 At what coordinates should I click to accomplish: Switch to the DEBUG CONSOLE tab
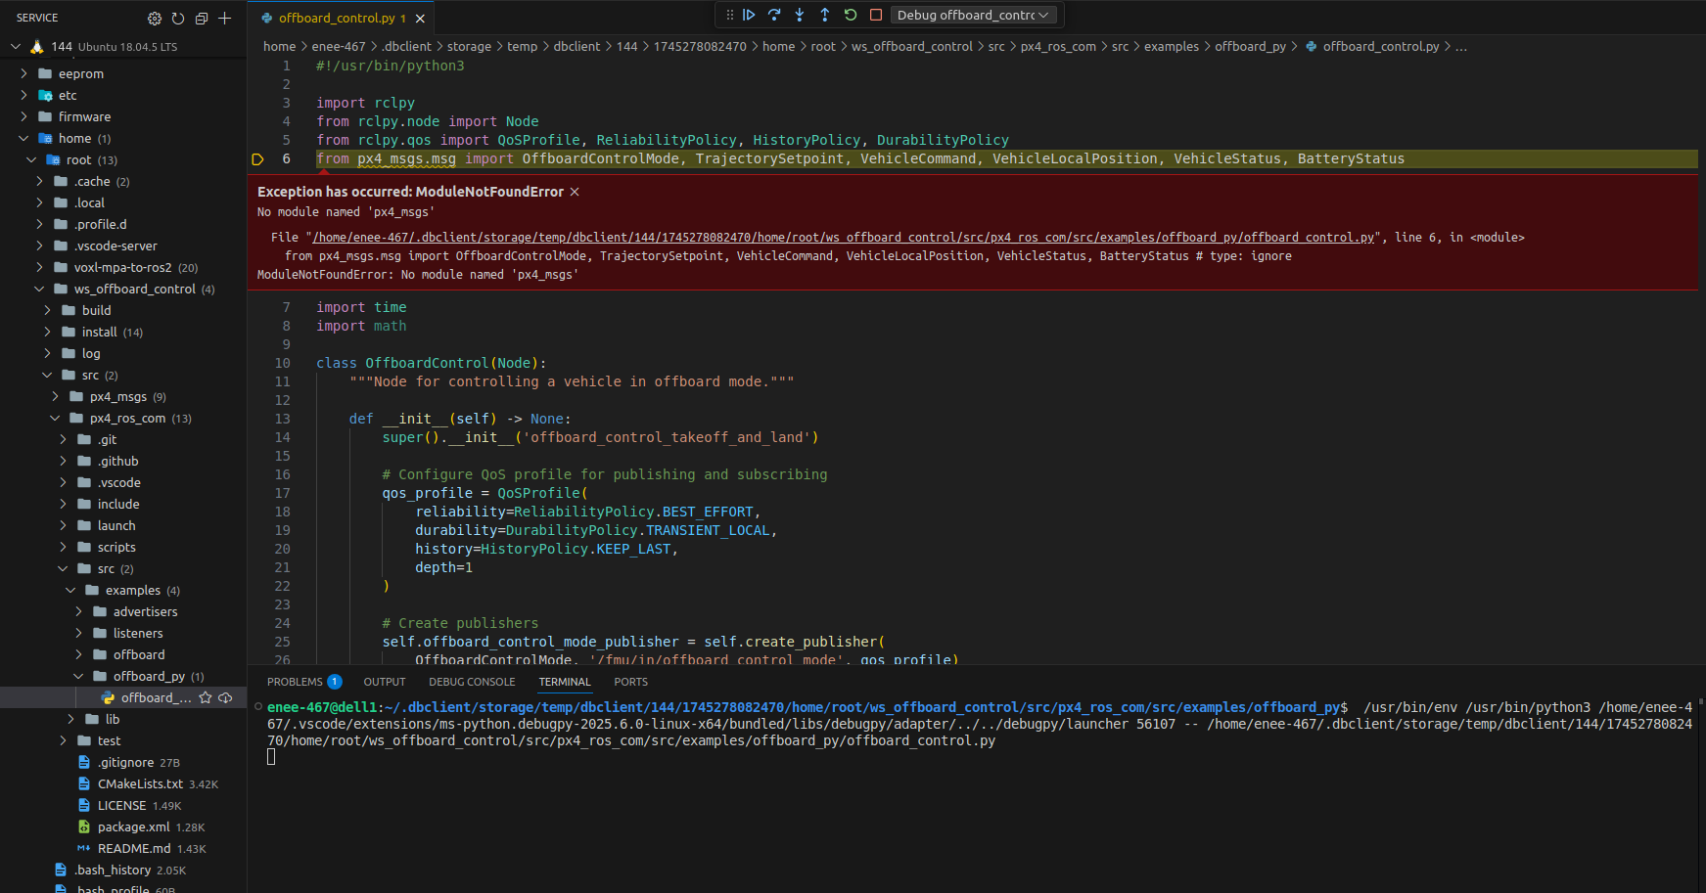472,682
